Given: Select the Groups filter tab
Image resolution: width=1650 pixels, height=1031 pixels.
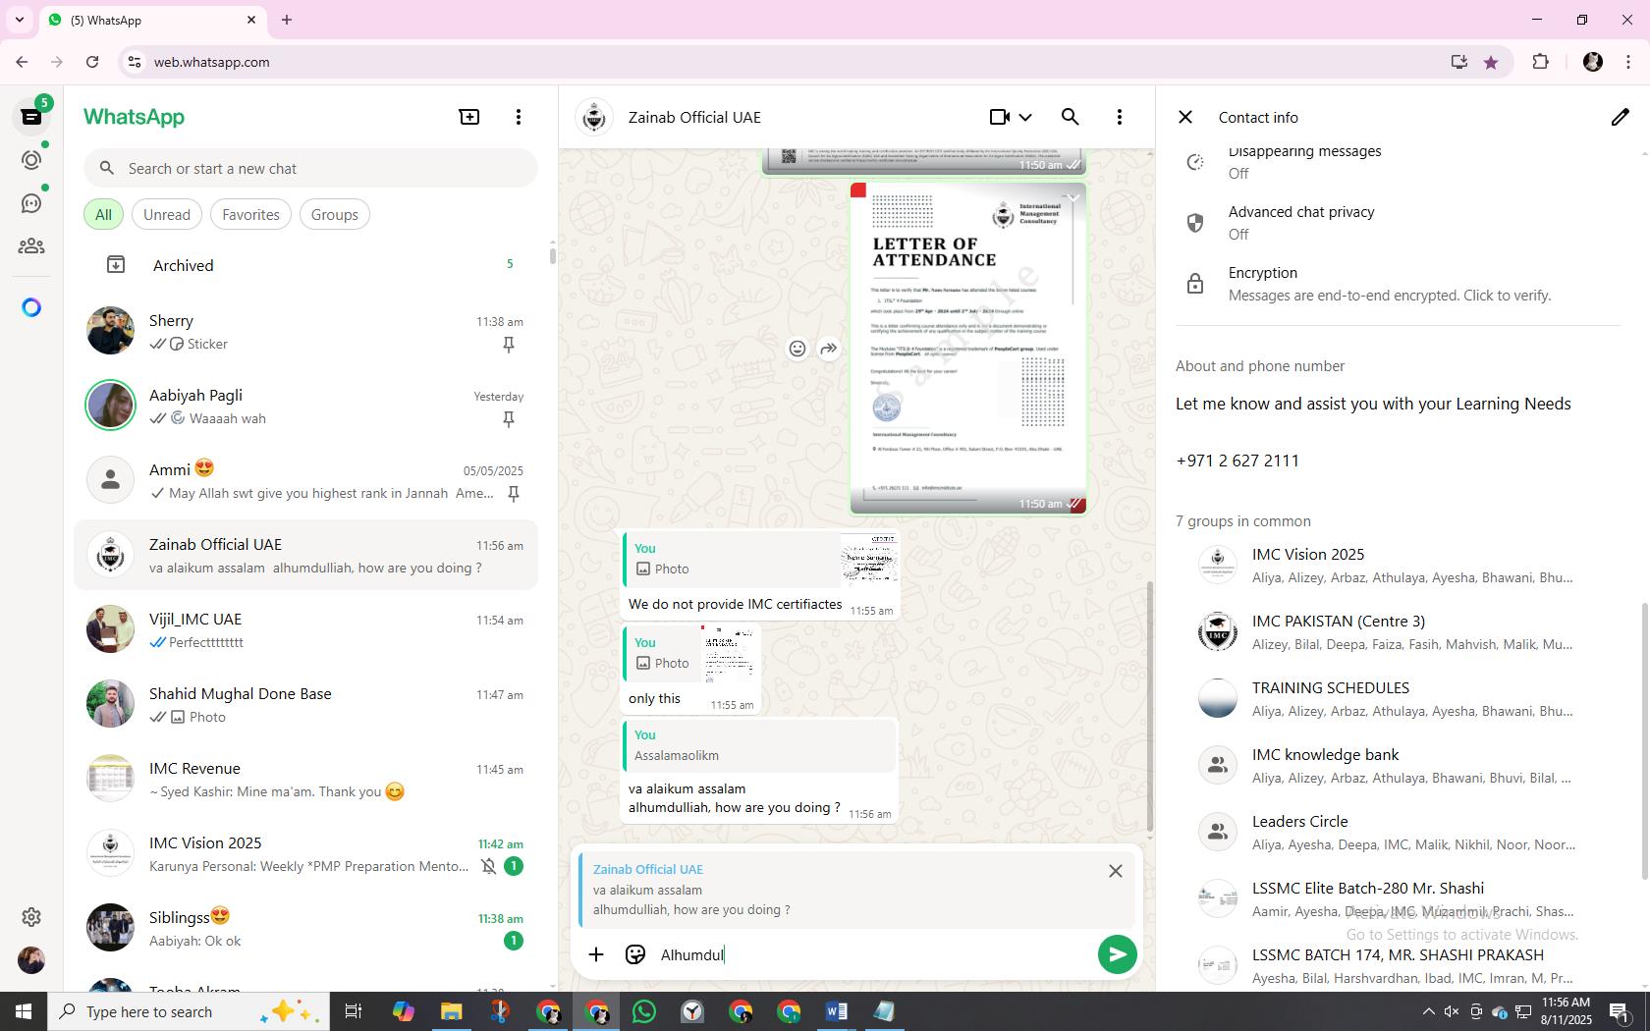Looking at the screenshot, I should pos(335,214).
